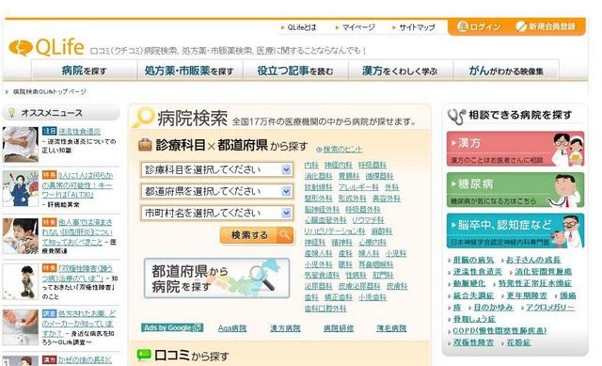Open the 逆流性食道炎 news headline
Screen dimensions: 602x366
pos(79,132)
